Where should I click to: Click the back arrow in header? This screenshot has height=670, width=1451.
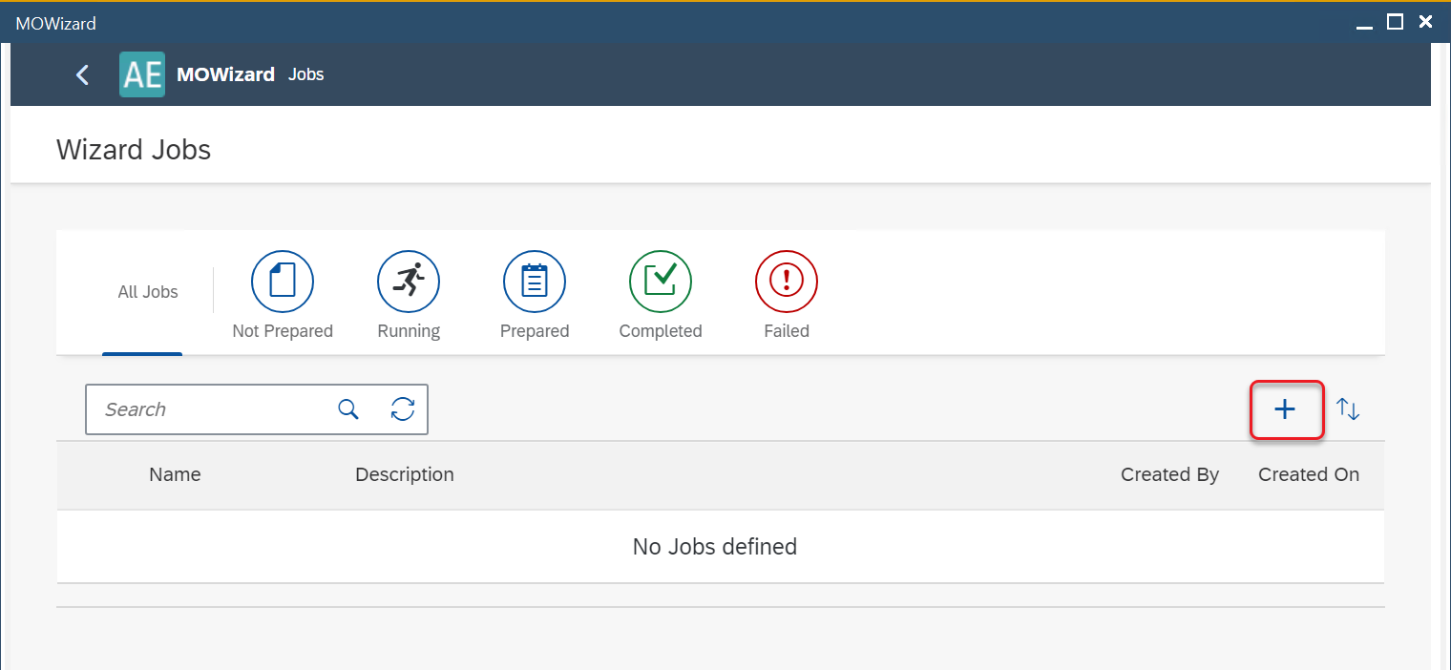(x=83, y=74)
